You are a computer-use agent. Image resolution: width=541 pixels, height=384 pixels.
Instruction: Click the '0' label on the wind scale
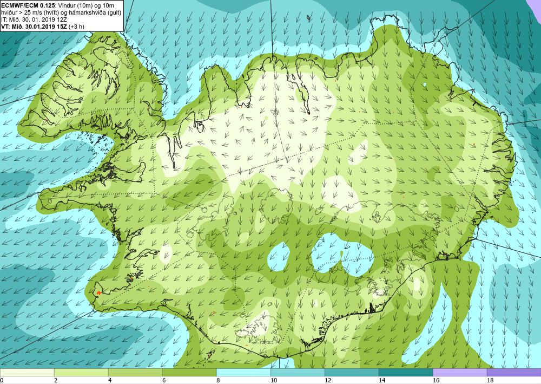click(2, 380)
